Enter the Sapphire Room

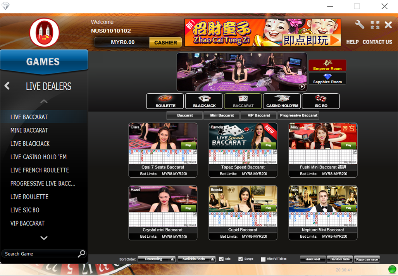(327, 79)
